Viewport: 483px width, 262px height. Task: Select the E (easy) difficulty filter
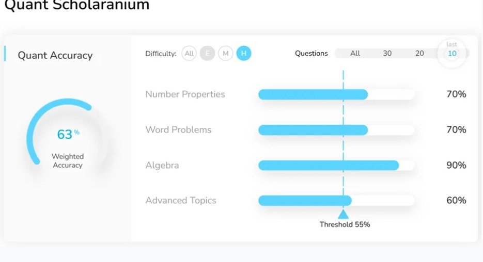207,54
